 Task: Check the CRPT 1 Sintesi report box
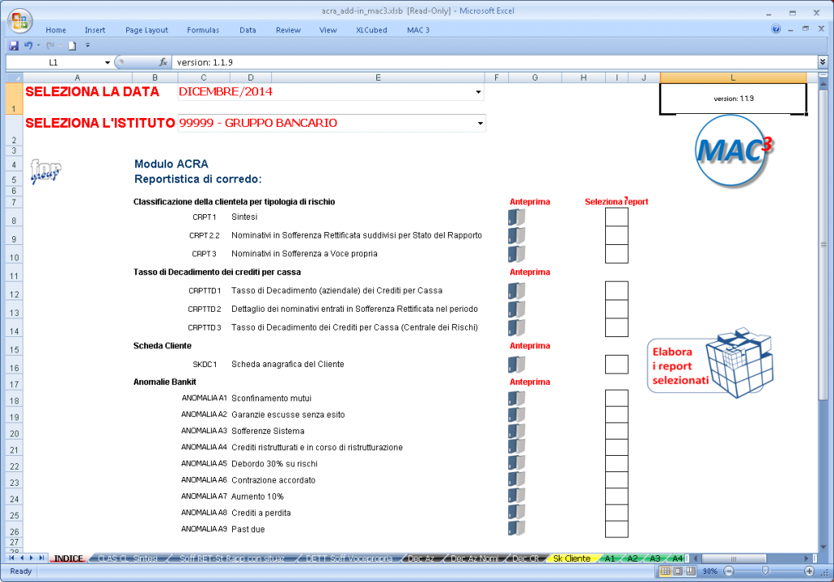pyautogui.click(x=617, y=217)
